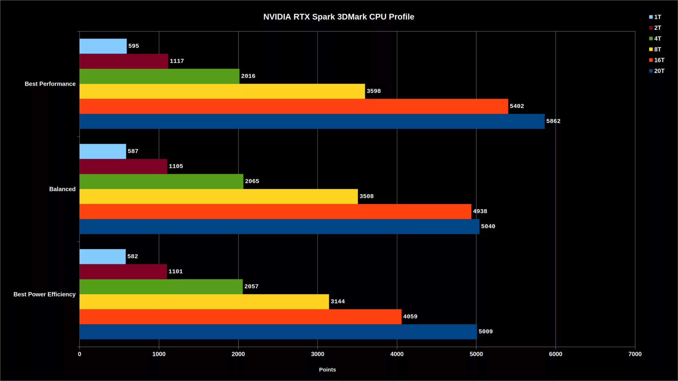Select the 4T green legend entry
The image size is (678, 381).
(655, 39)
